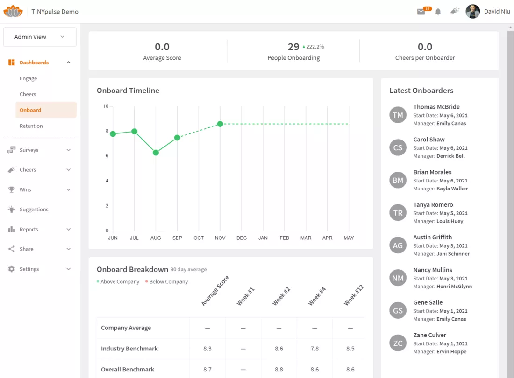Click the NOV data point on timeline
Image resolution: width=514 pixels, height=378 pixels.
220,124
